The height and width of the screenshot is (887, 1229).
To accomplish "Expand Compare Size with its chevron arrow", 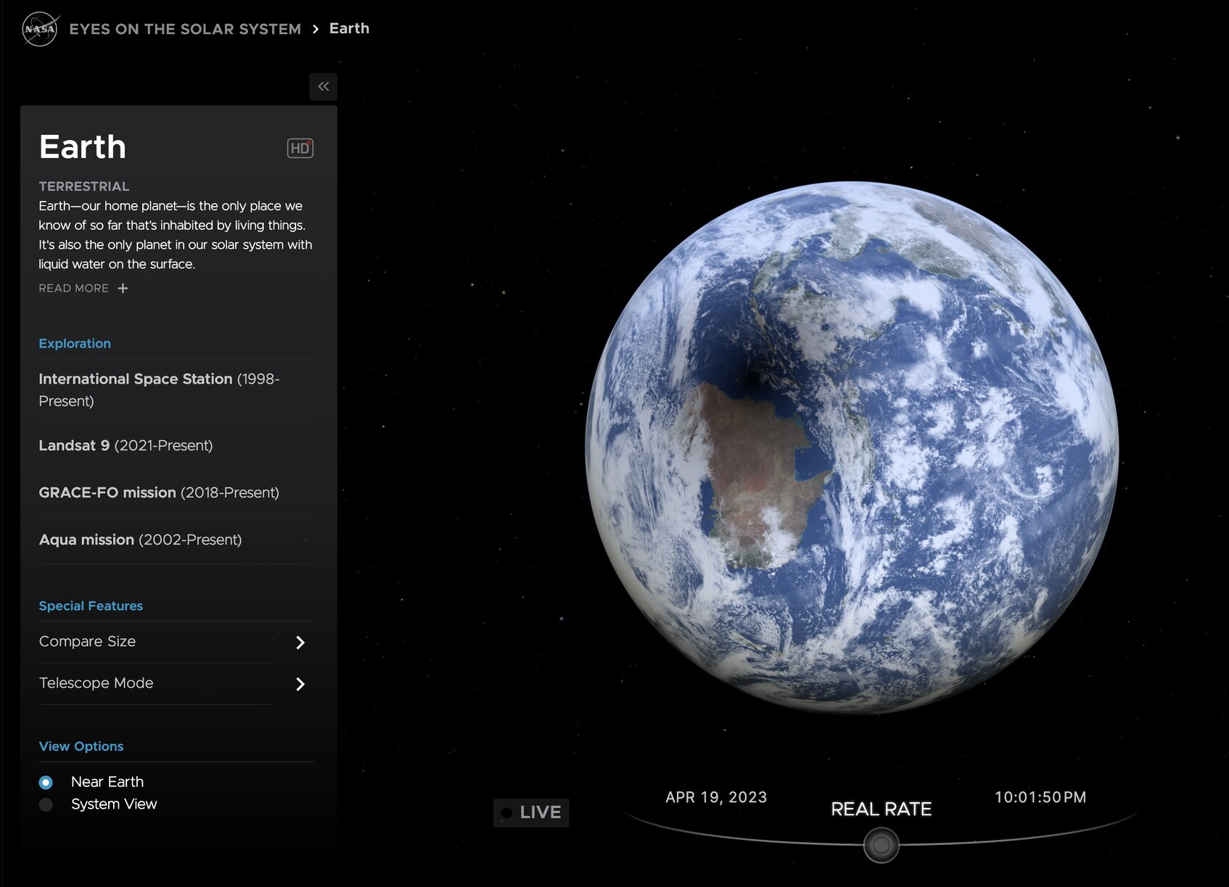I will (x=300, y=643).
